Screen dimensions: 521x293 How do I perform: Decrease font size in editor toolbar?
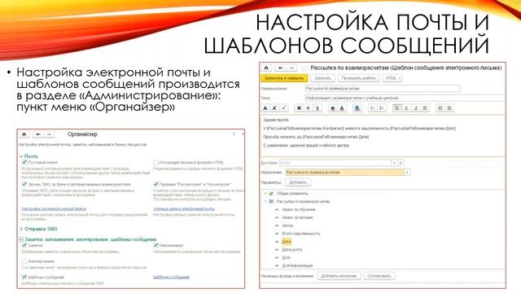284,108
